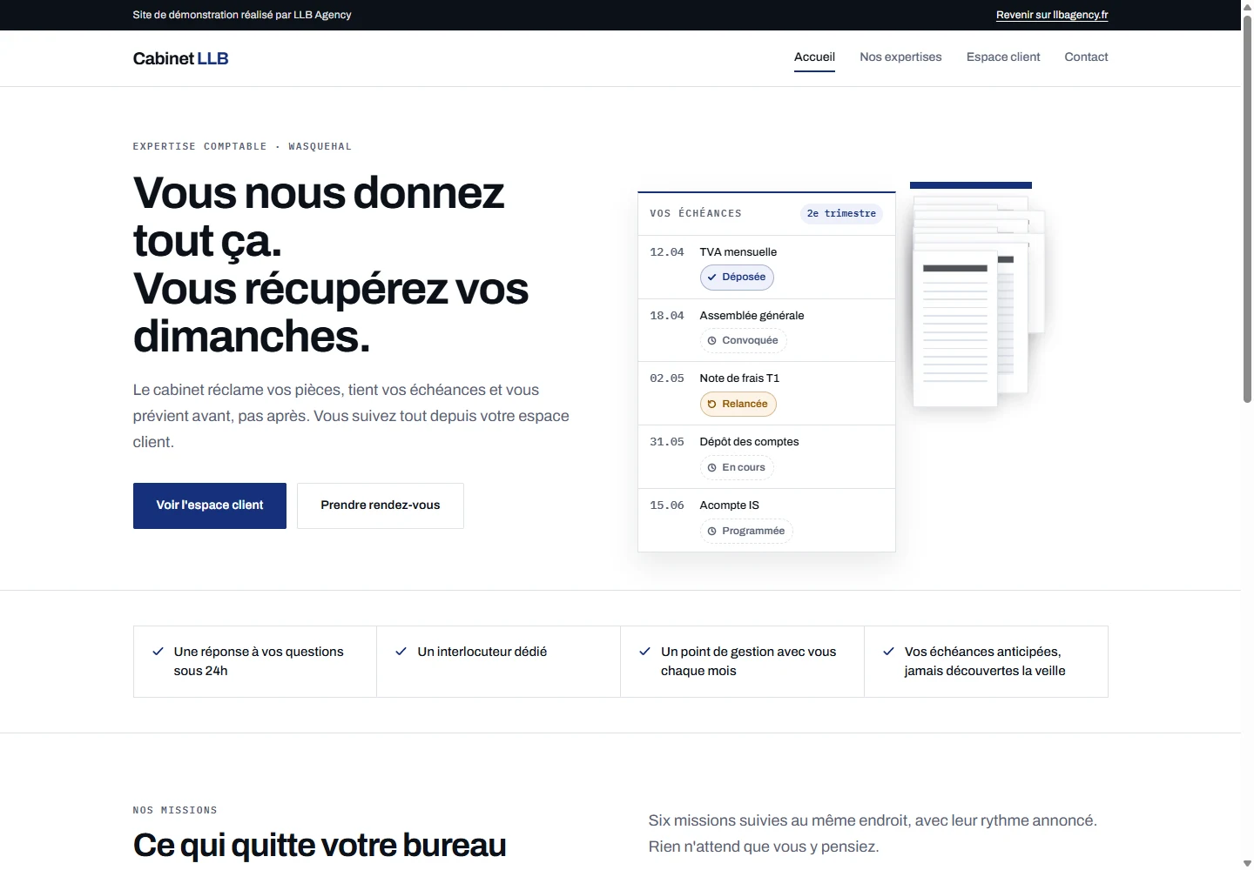Go to Nos expertises page

pyautogui.click(x=900, y=57)
